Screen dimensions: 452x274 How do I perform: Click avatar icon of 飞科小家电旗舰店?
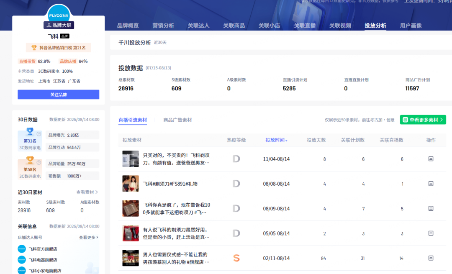click(x=22, y=271)
